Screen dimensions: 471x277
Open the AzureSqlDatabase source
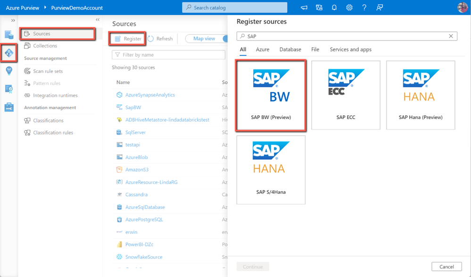145,207
